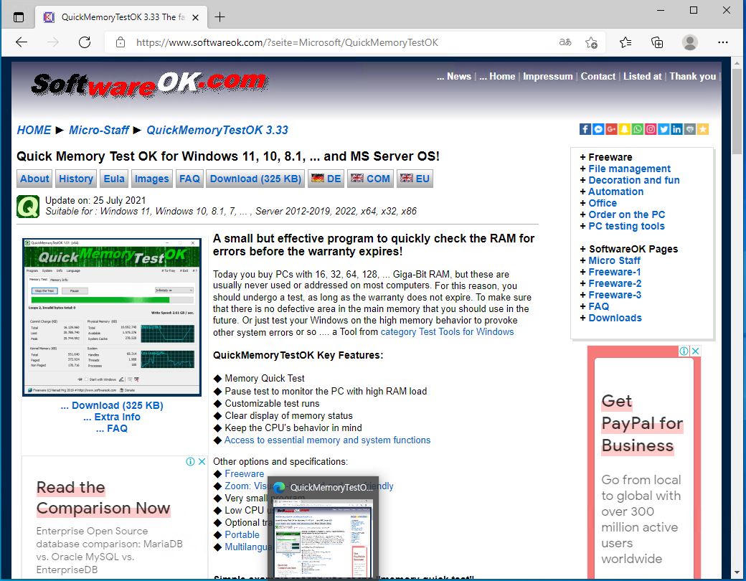Switch to the EU site version
Viewport: 746px width, 581px height.
point(415,179)
